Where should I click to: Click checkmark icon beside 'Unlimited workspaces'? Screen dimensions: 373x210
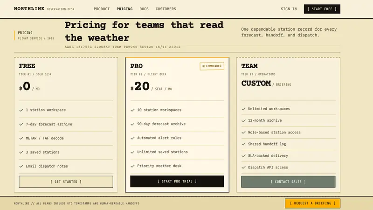click(x=243, y=109)
